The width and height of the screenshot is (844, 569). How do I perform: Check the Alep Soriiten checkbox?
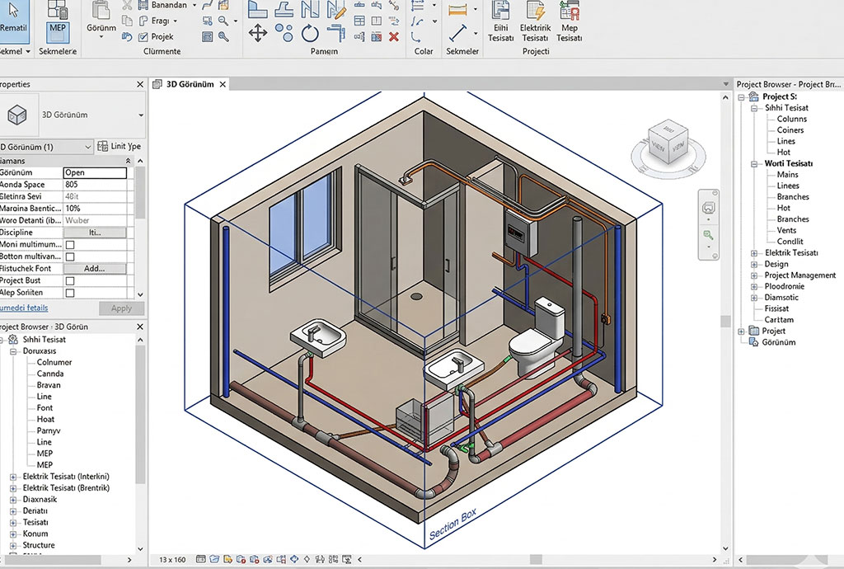(69, 293)
